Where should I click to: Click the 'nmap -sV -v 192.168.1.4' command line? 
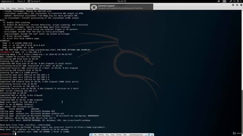(x=21, y=52)
